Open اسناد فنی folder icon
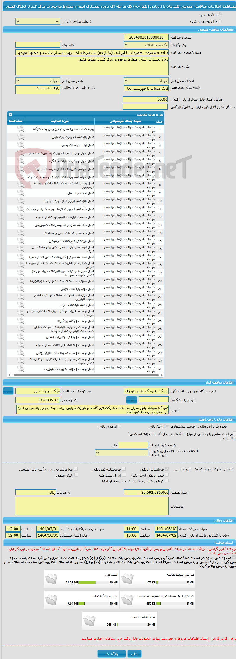This screenshot has height=659, width=236. point(52,579)
